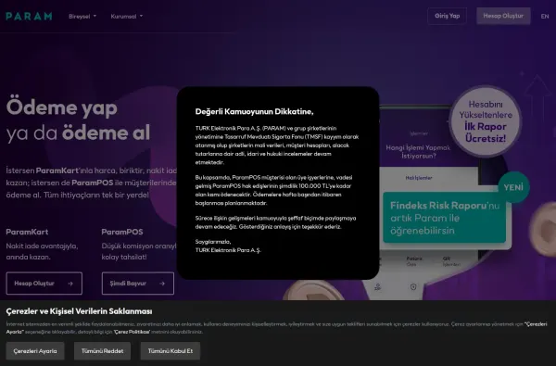The height and width of the screenshot is (366, 556).
Task: Click the Çerezler ve Kişisel Verilerin Saklanması heading
Action: pyautogui.click(x=79, y=311)
